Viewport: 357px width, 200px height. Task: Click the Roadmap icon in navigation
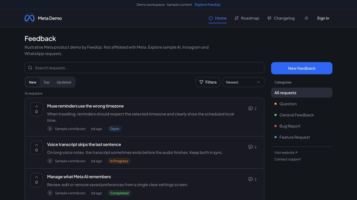[237, 18]
